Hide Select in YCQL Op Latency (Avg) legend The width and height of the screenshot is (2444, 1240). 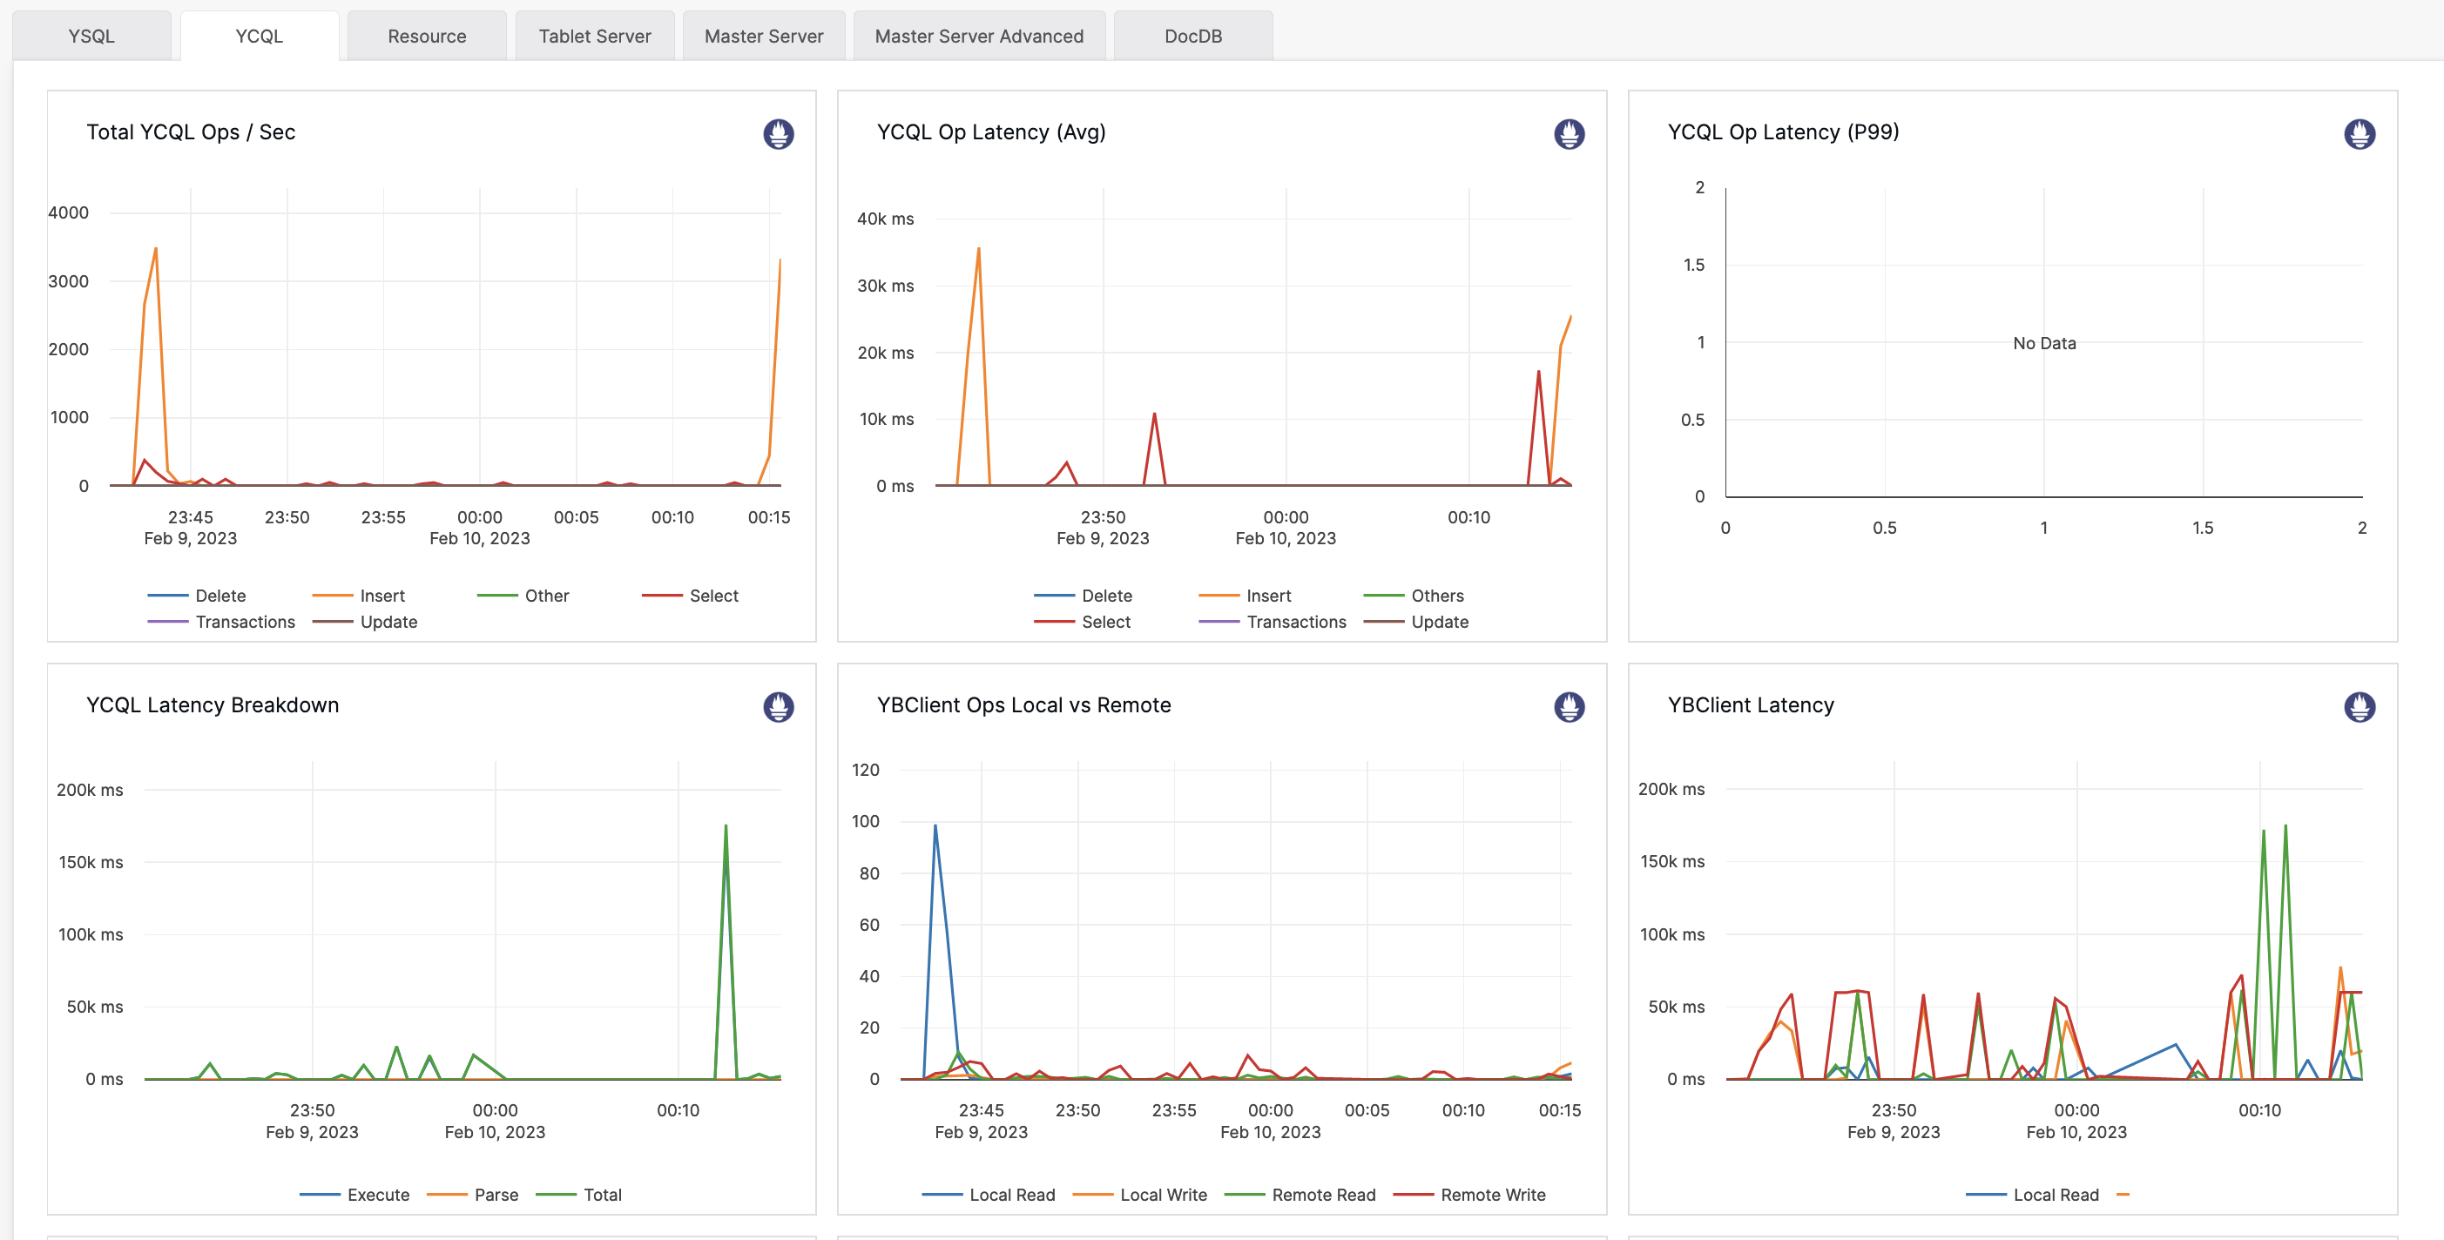tap(1083, 623)
